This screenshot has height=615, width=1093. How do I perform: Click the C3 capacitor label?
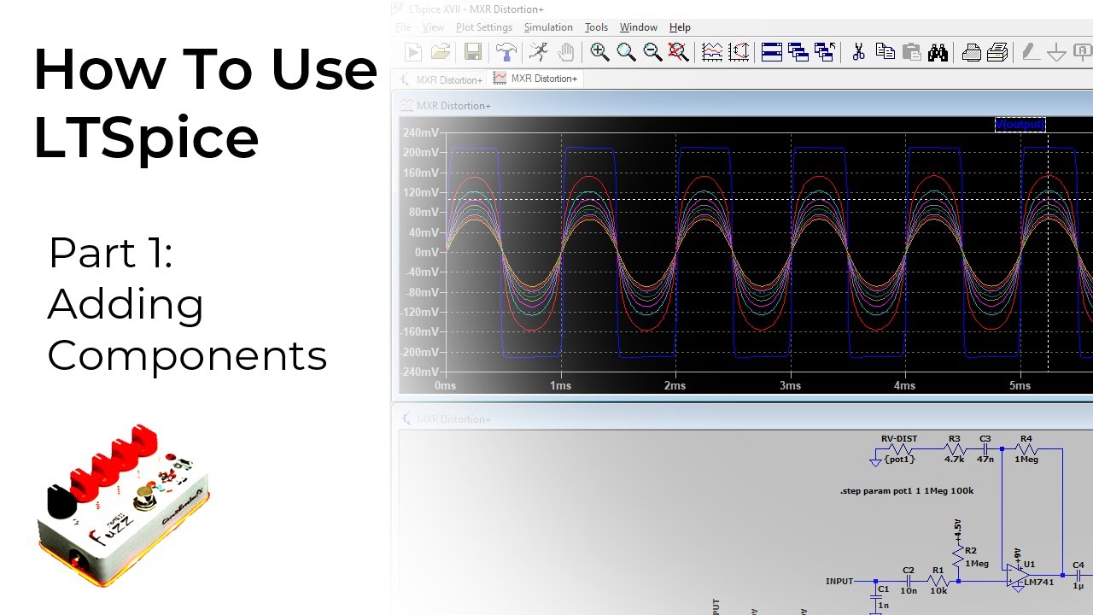click(985, 439)
